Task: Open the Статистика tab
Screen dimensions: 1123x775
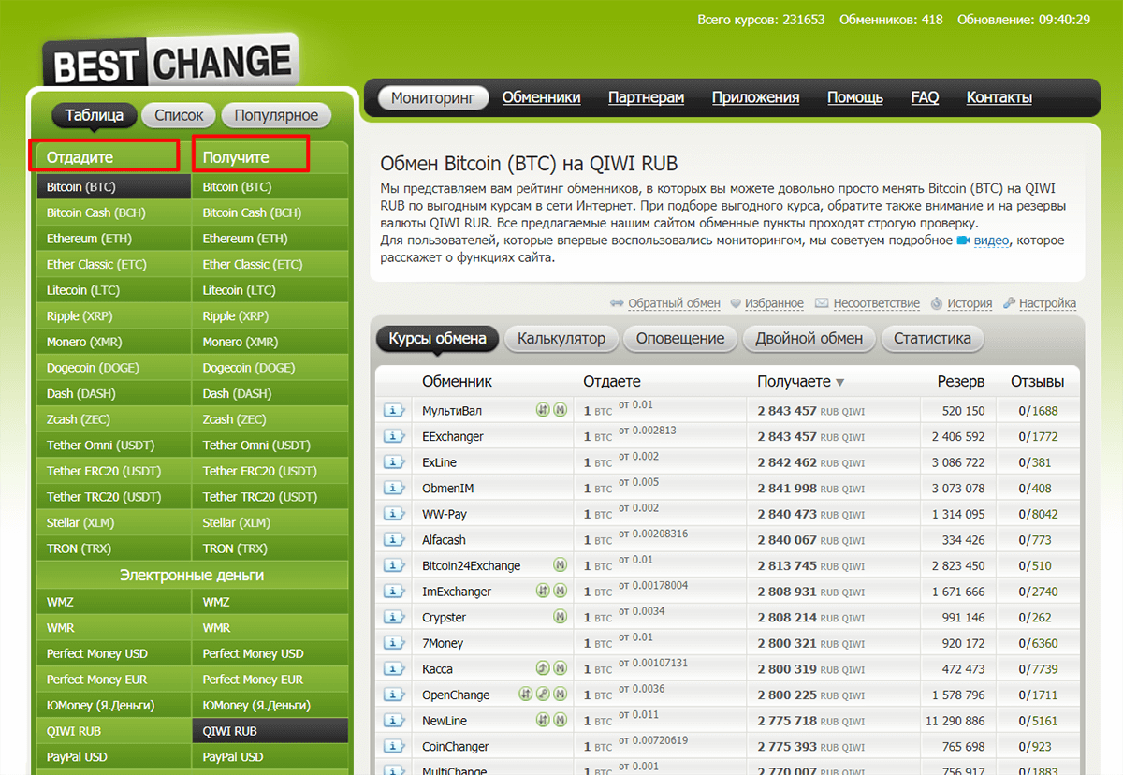Action: [932, 339]
